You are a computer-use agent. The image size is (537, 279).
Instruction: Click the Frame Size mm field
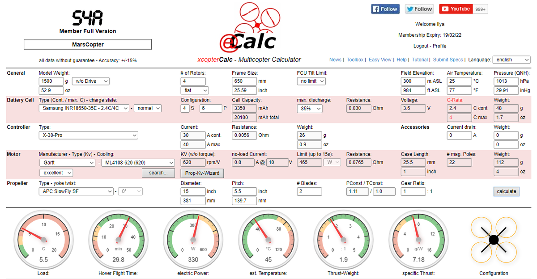(244, 81)
